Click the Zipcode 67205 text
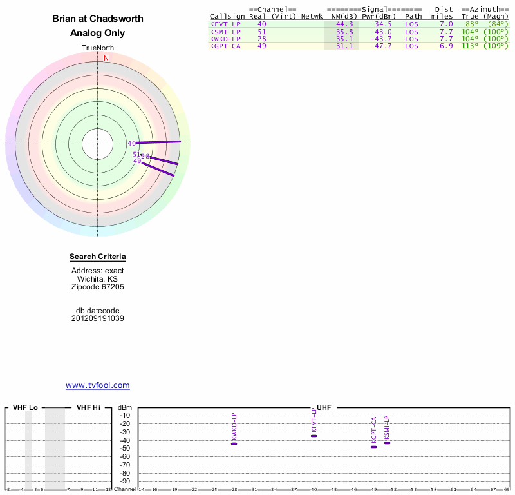The height and width of the screenshot is (495, 515). 98,287
